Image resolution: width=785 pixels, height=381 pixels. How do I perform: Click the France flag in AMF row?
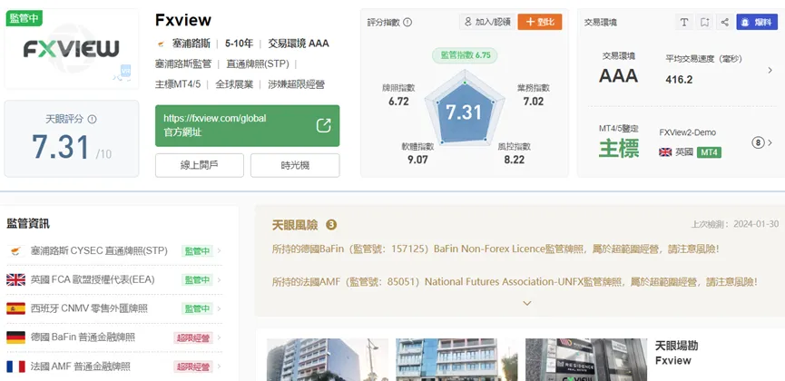(x=16, y=366)
